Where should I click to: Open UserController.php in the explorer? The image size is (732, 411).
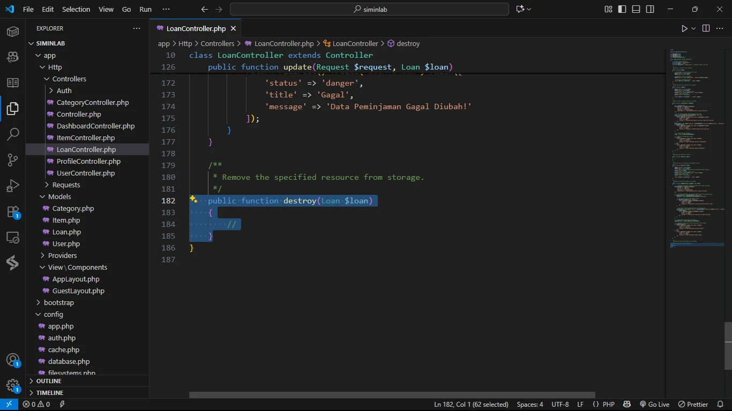click(x=86, y=173)
